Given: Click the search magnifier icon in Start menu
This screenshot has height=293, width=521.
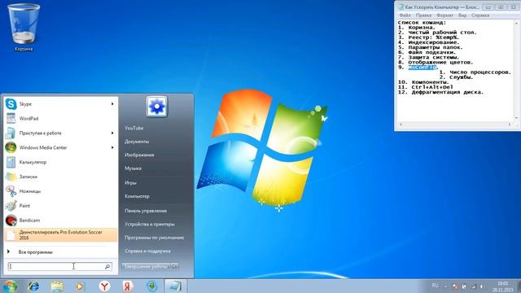Looking at the screenshot, I should [107, 266].
